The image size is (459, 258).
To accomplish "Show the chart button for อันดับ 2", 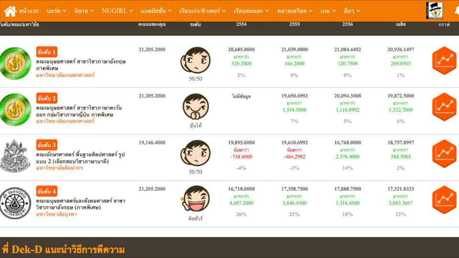I will [444, 107].
